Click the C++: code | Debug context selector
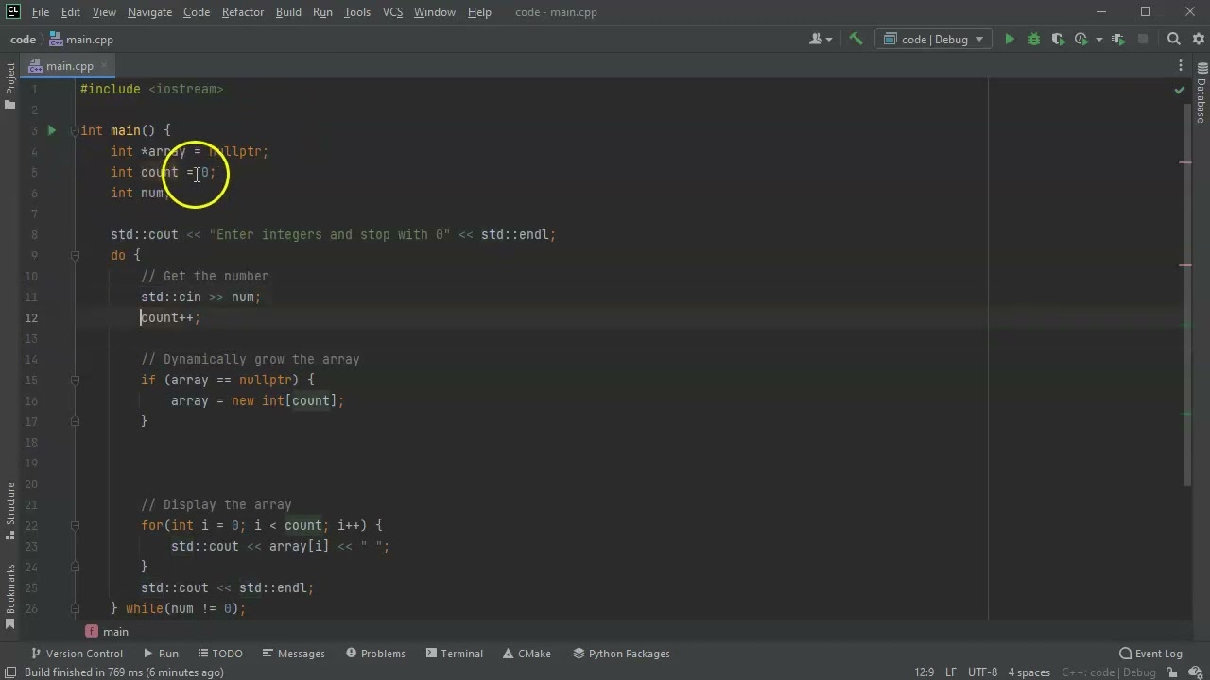The image size is (1210, 680). (1109, 672)
